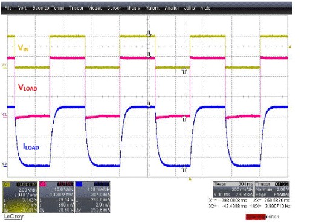The image size is (310, 223).
Task: Select the pink C2 ground level marker
Action: click(5, 115)
